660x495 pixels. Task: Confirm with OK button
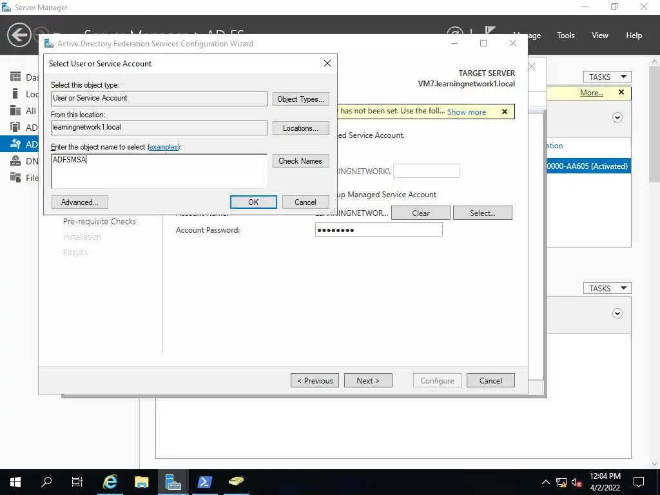pos(253,202)
